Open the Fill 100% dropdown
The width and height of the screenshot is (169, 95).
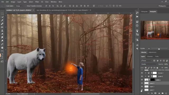point(166,68)
